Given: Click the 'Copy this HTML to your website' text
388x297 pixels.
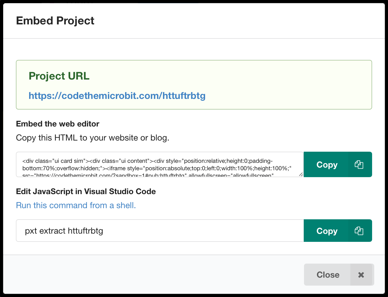Looking at the screenshot, I should (92, 138).
